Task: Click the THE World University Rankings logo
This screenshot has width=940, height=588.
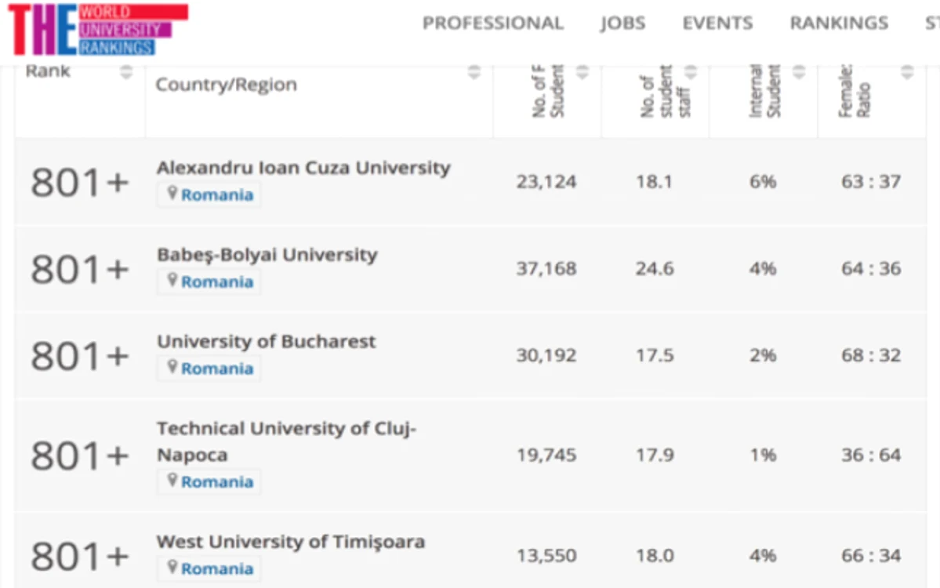Action: coord(98,29)
